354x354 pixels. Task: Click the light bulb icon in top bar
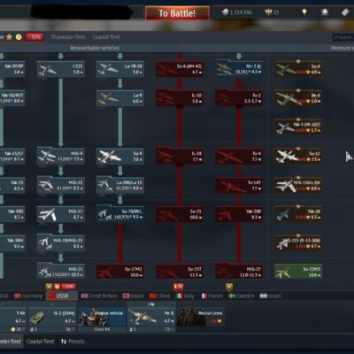(x=304, y=12)
